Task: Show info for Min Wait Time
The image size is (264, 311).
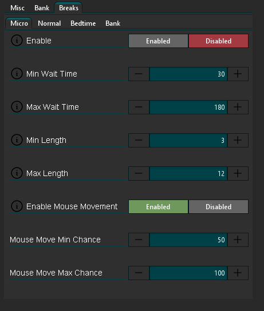Action: click(17, 74)
